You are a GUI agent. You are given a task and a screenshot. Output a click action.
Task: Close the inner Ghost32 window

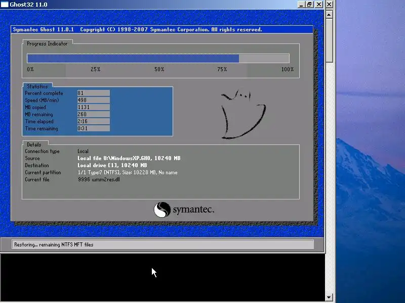point(319,5)
